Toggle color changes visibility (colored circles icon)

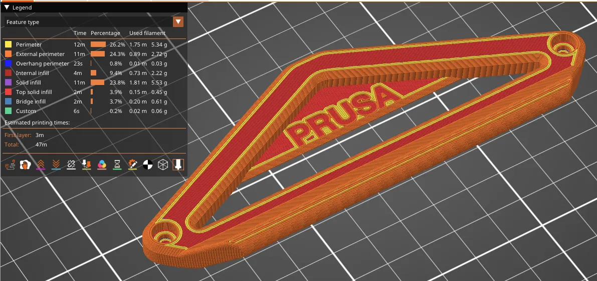(102, 164)
